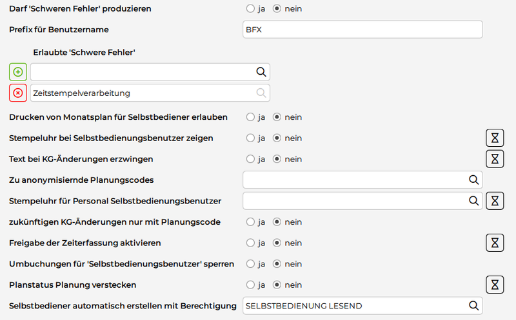Screen dimensions: 516x320
Task: Open lookup for Zu anonymisiernde Planungscodes
Action: (x=473, y=180)
